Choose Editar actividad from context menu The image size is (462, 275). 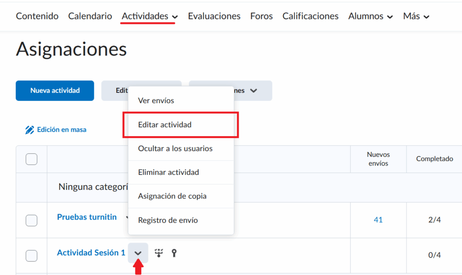[x=165, y=125]
